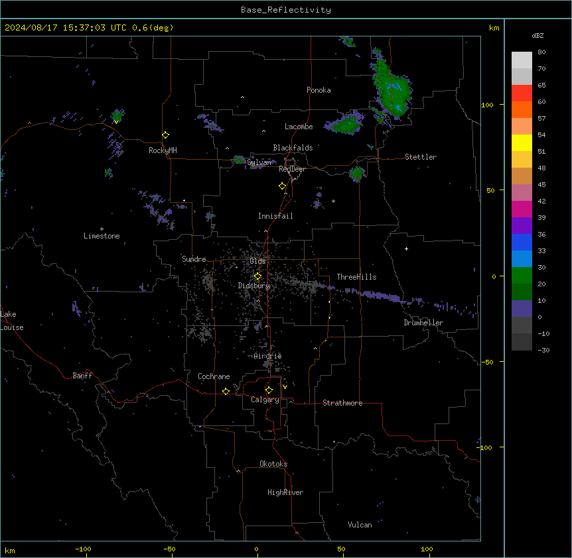Screen dimensions: 572x558
Task: Select the orange 60-57 dBZ legend swatch
Action: click(x=522, y=109)
